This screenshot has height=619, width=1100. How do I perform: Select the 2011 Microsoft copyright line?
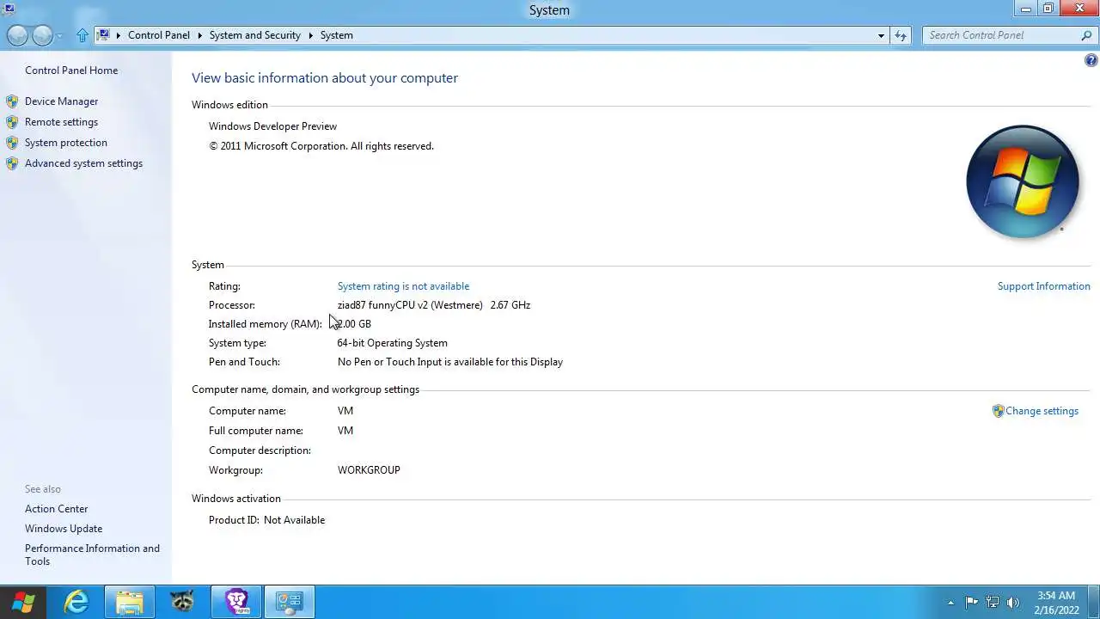coord(321,146)
